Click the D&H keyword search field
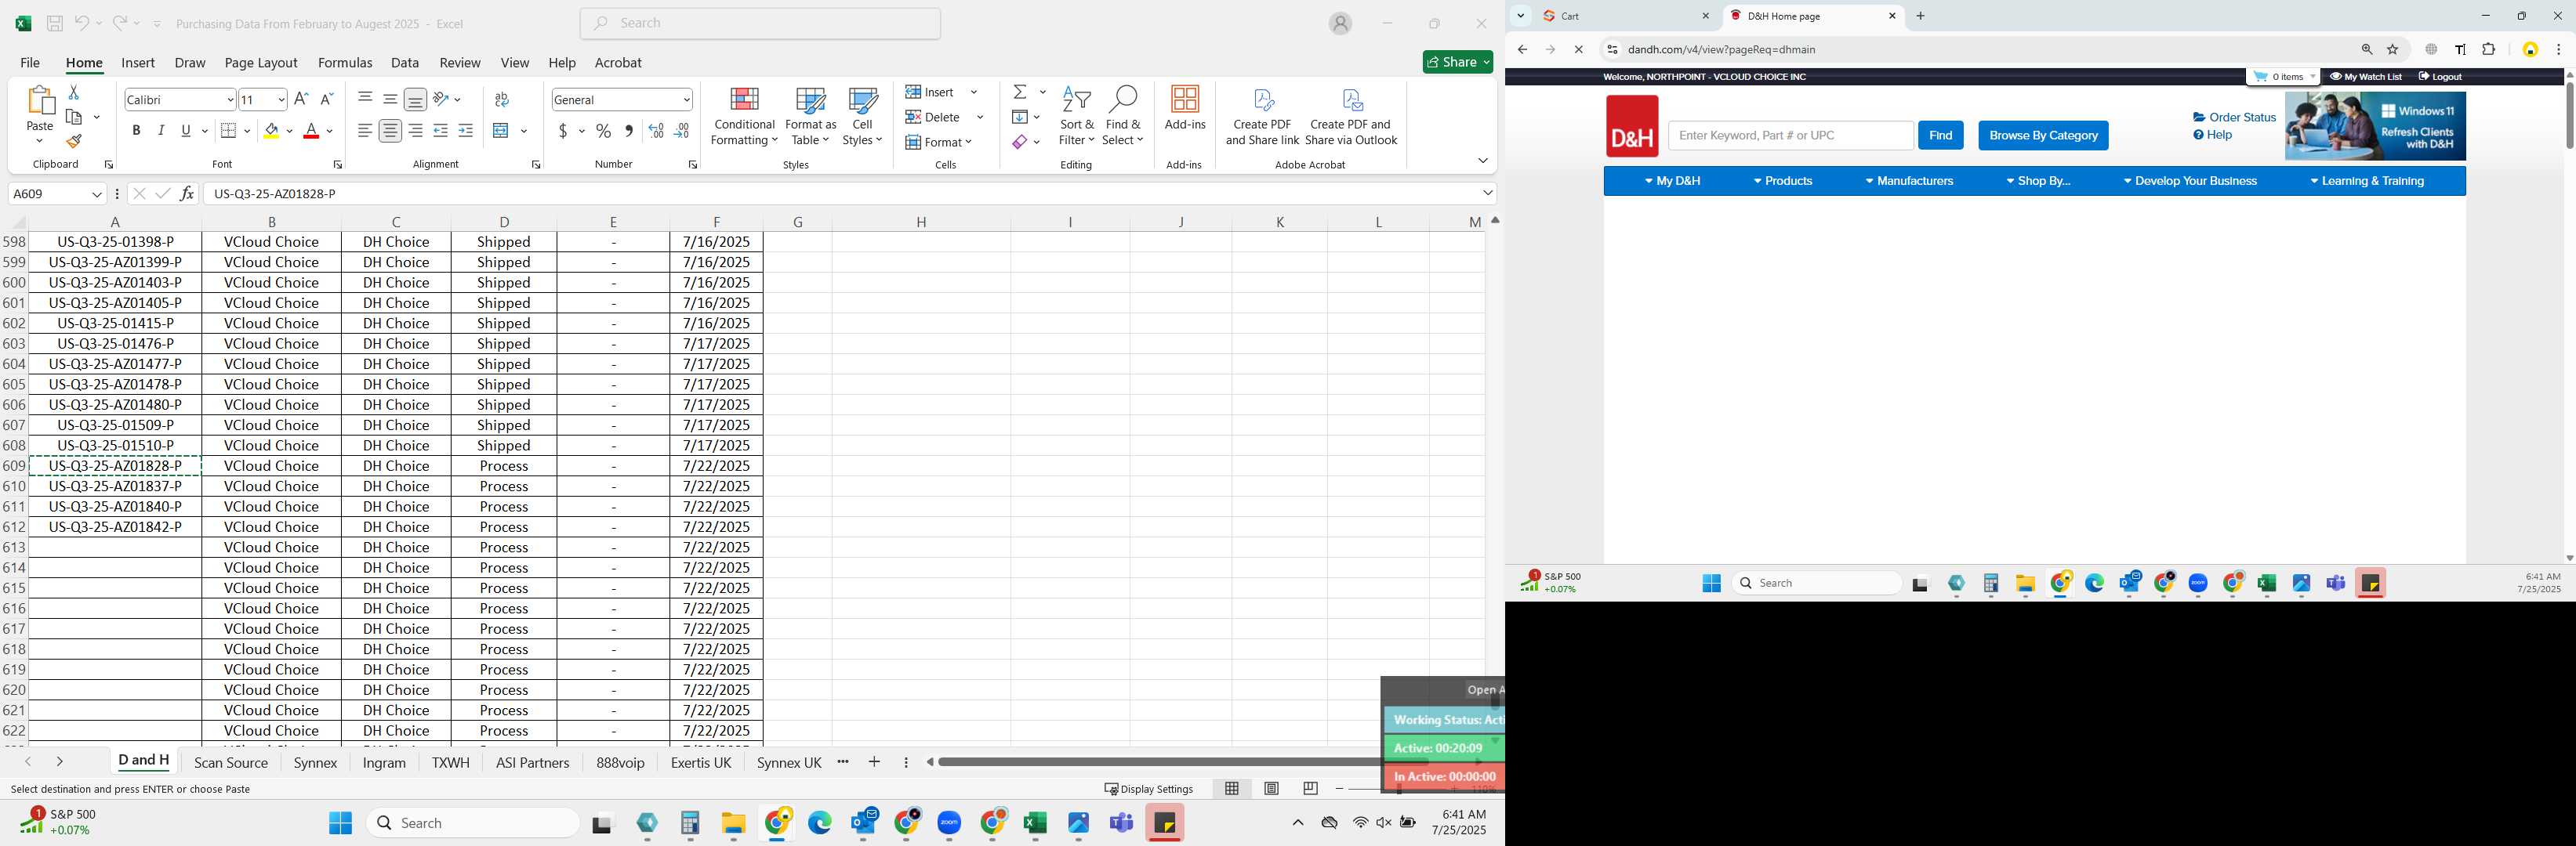 (1790, 136)
